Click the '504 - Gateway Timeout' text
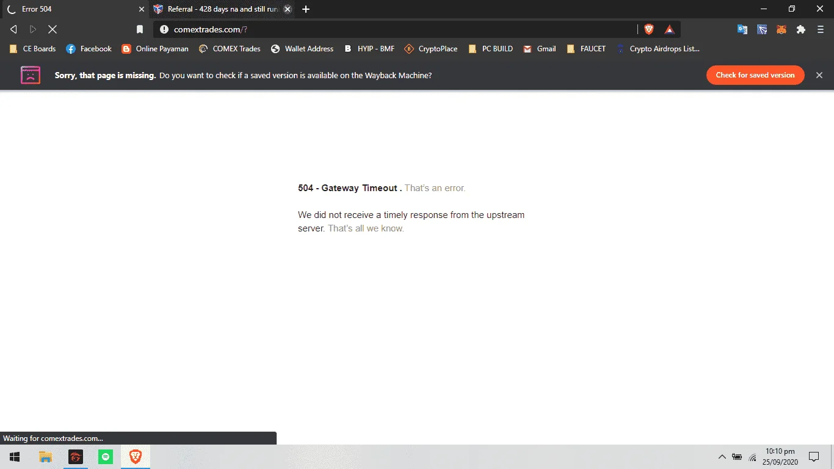 tap(348, 188)
